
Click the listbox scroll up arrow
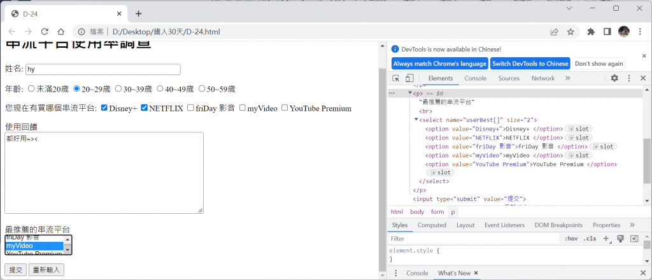coord(67,239)
